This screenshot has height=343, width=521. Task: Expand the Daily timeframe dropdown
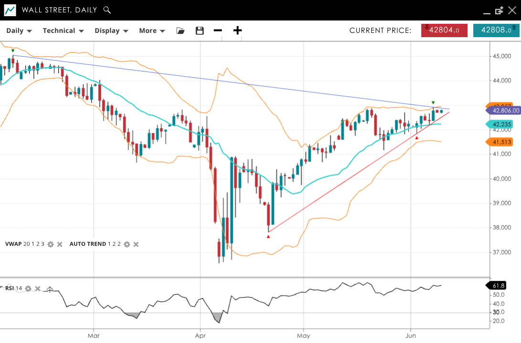[x=19, y=30]
